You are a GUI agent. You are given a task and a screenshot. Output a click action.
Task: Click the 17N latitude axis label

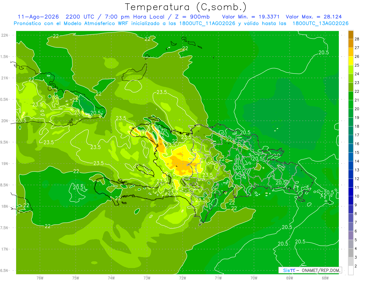(4, 249)
